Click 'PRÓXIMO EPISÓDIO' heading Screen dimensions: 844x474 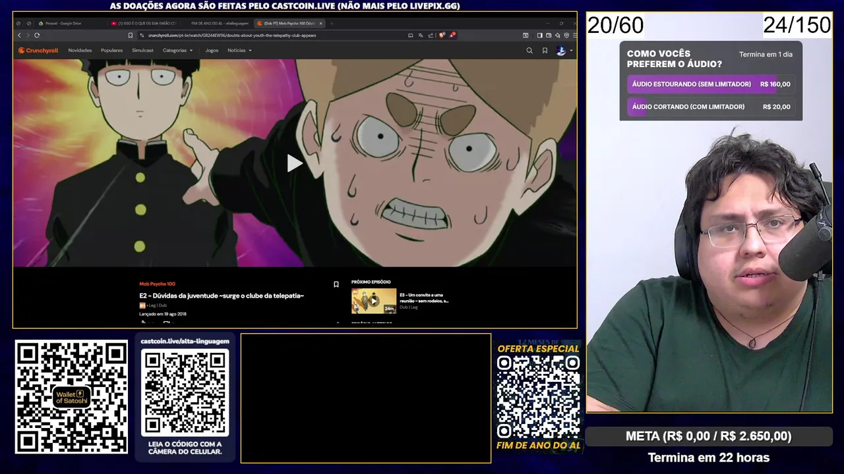(371, 282)
